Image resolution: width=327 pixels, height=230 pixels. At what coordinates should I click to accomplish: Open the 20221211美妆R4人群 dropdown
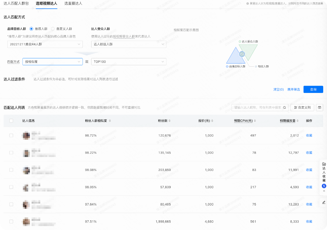(44, 44)
